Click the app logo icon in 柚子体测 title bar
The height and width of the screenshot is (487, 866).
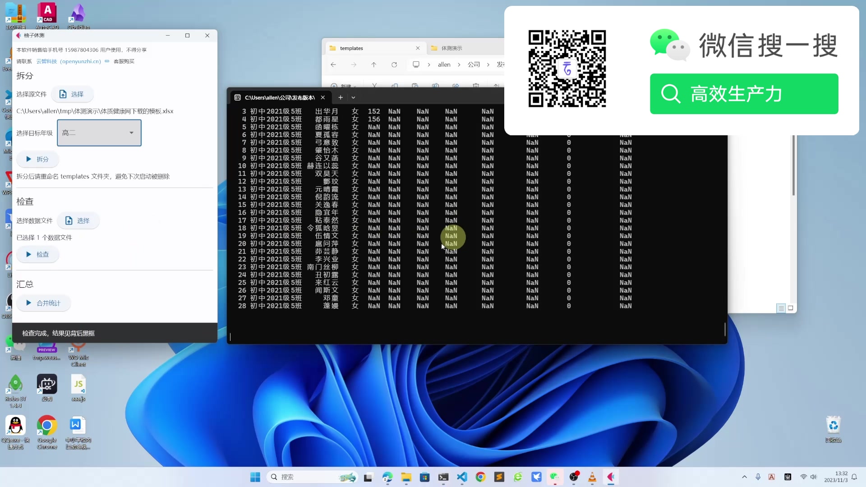tap(18, 35)
